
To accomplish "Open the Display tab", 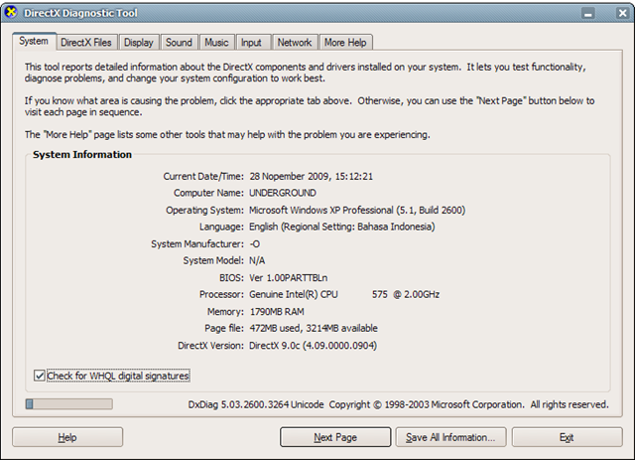I will pyautogui.click(x=139, y=43).
